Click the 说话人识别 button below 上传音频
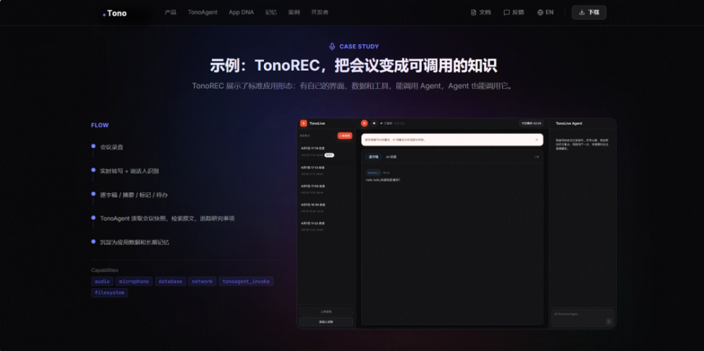704x351 pixels. pyautogui.click(x=326, y=322)
